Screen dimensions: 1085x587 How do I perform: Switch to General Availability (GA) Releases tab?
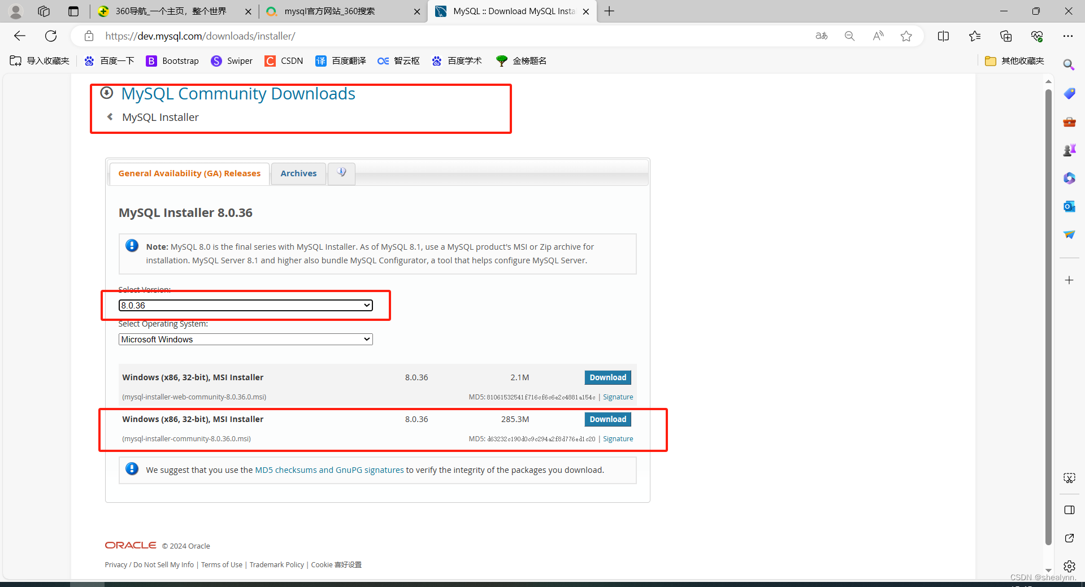pyautogui.click(x=189, y=173)
